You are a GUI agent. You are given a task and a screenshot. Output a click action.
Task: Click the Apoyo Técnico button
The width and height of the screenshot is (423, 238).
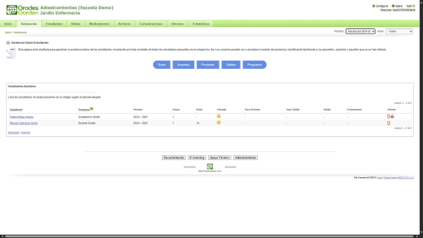click(219, 157)
